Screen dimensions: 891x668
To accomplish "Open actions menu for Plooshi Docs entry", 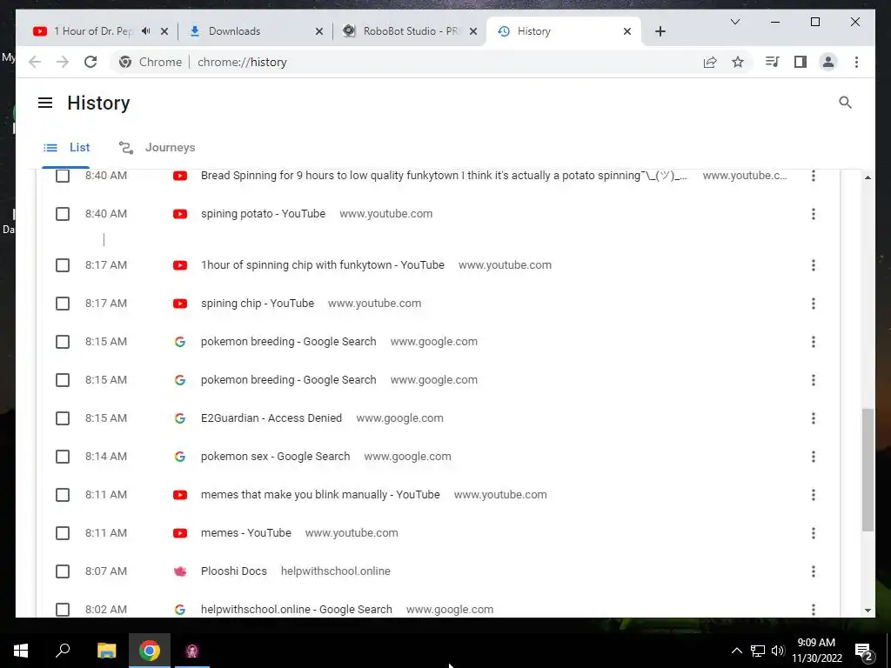I will point(814,571).
